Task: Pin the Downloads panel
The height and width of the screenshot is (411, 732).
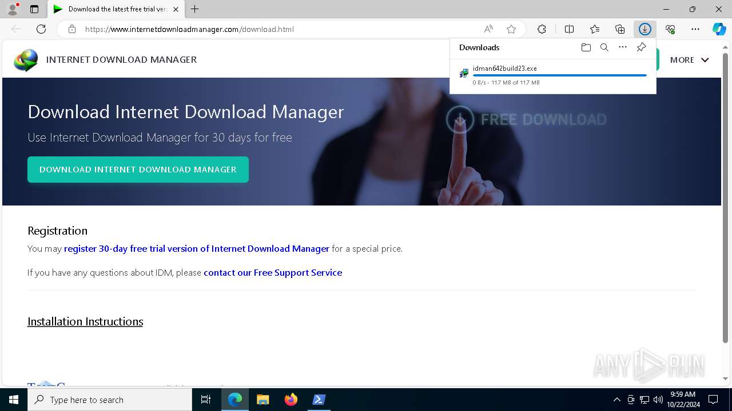Action: pos(641,47)
